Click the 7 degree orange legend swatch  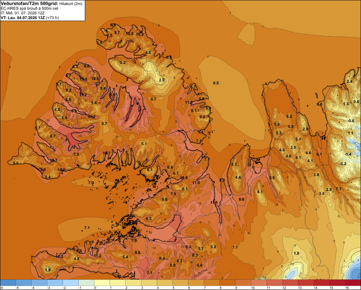coord(212,283)
